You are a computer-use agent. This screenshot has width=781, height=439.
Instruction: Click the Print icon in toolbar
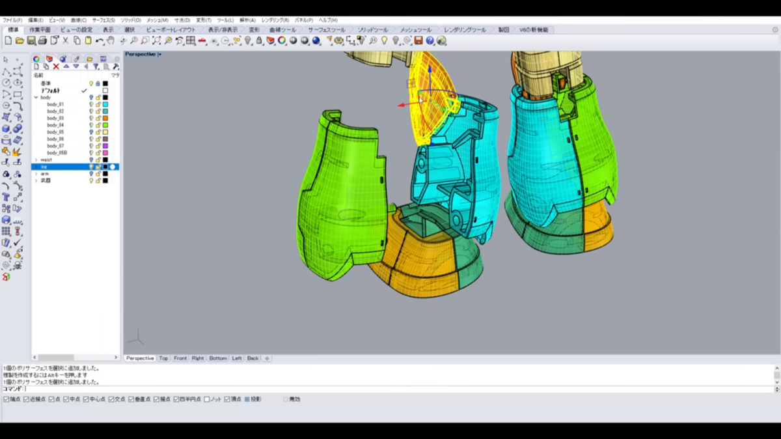[43, 40]
